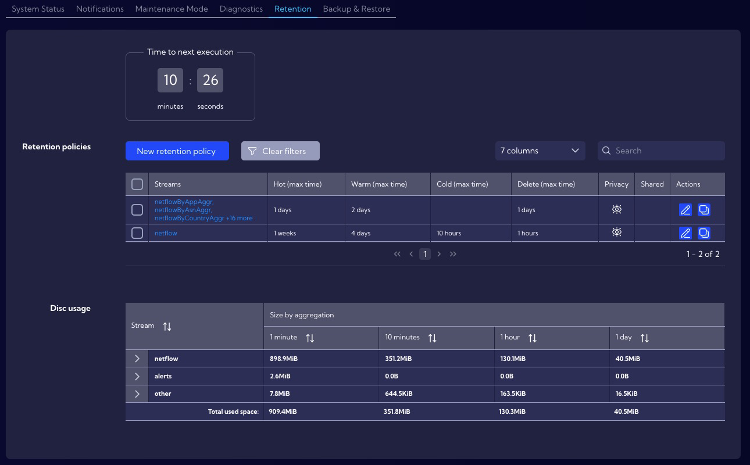
Task: Check the netflowByAppAggr policy row
Action: click(137, 210)
